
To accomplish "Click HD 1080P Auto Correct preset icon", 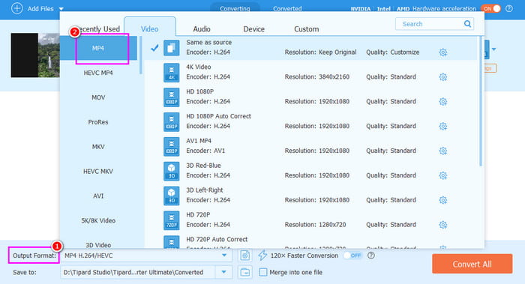I will (171, 121).
